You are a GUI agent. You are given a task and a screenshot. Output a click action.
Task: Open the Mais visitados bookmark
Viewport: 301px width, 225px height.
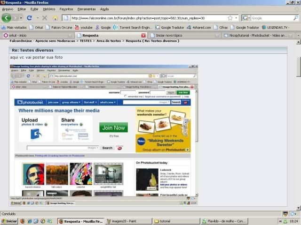coord(14,27)
